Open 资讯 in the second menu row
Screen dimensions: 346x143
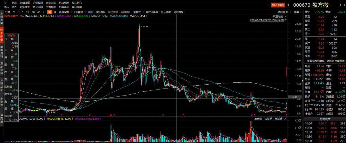pyautogui.click(x=6, y=7)
